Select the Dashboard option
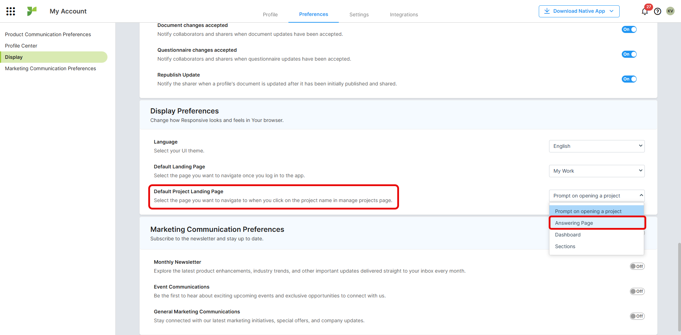The height and width of the screenshot is (335, 681). pos(597,235)
